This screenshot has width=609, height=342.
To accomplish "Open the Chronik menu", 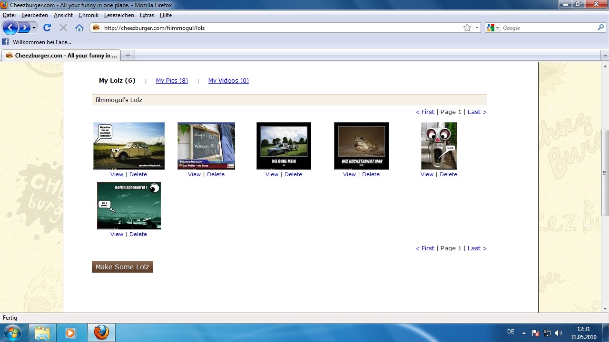I will 88,15.
